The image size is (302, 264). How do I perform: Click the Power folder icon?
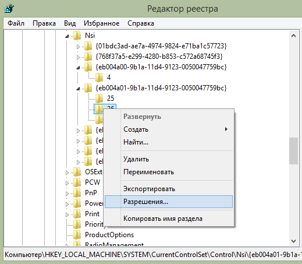[x=77, y=203]
